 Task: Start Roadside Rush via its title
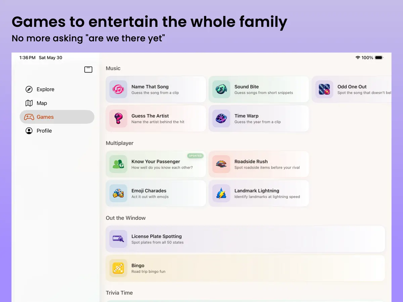click(x=251, y=161)
